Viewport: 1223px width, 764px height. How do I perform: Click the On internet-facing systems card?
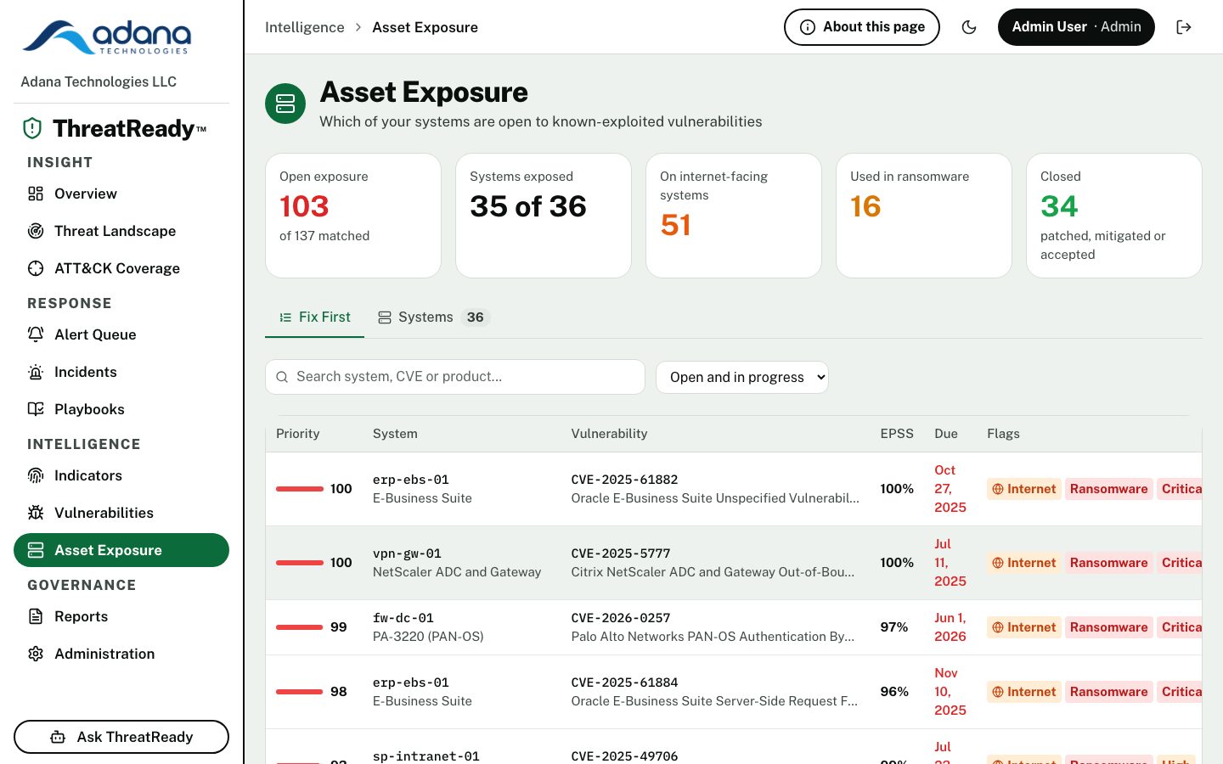734,216
